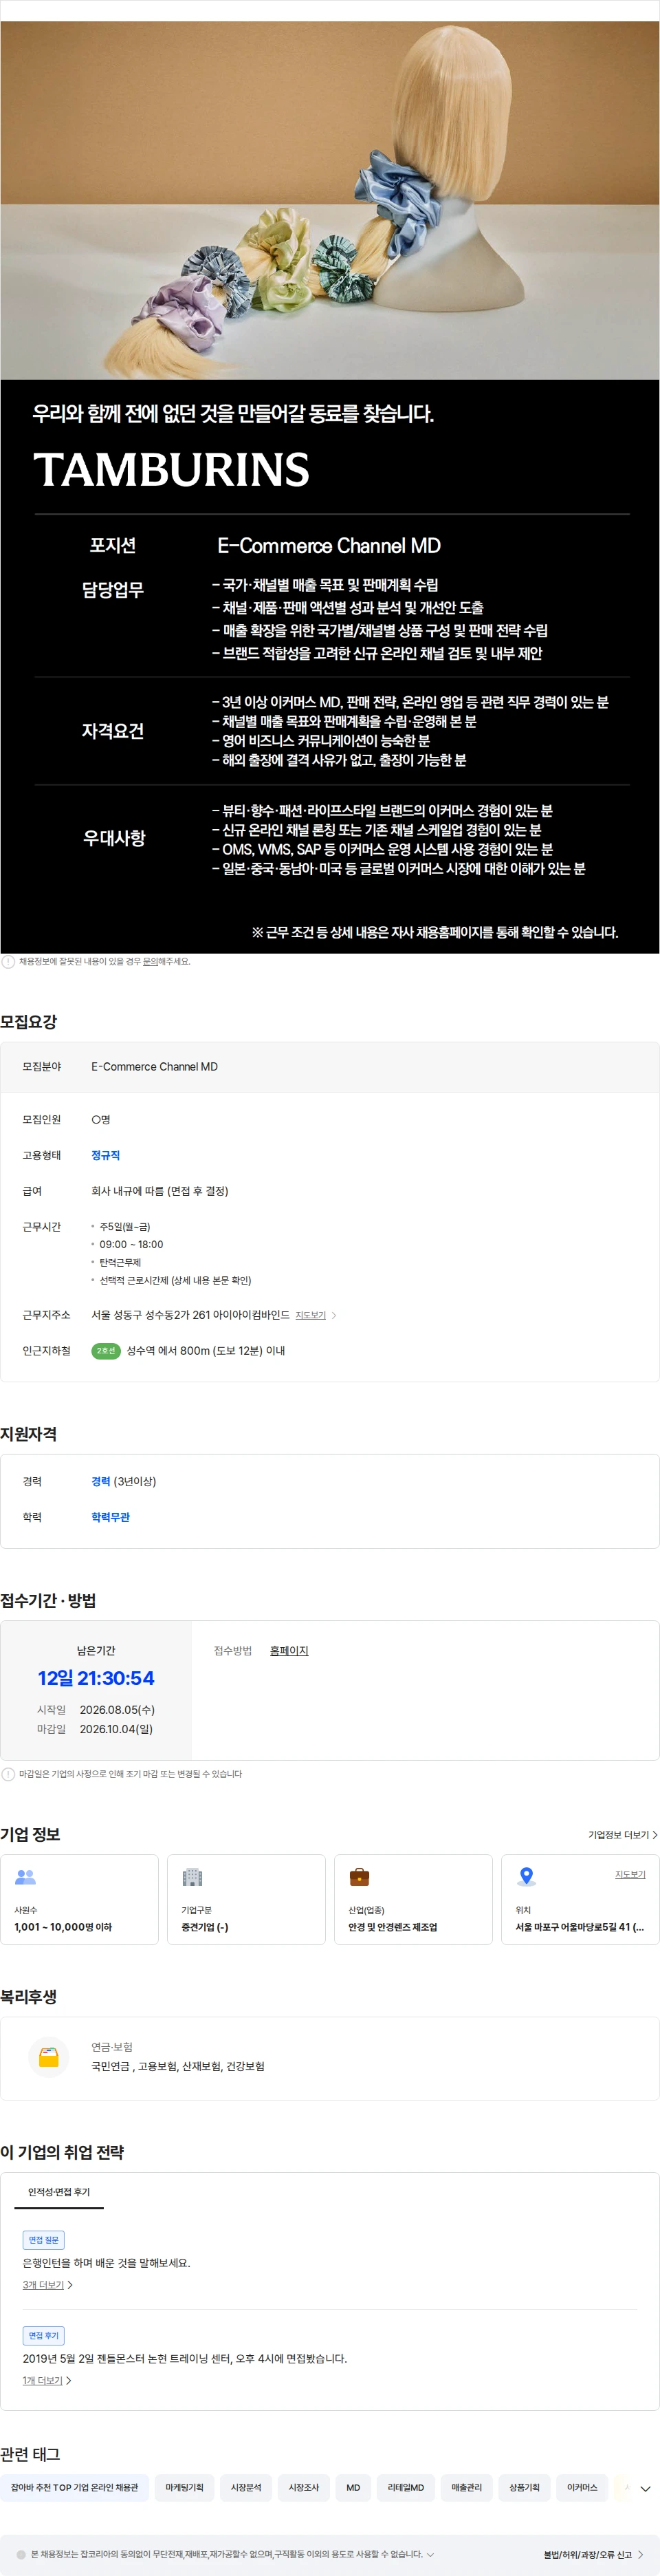Viewport: 660px width, 2576px height.
Task: Click the 상품기획 tag
Action: point(524,2488)
